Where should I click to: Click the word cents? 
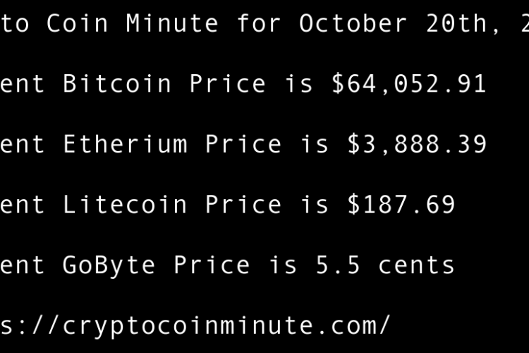click(x=417, y=265)
